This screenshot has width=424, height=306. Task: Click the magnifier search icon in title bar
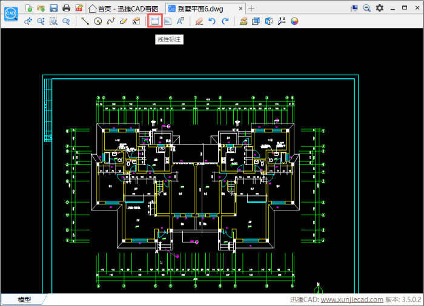click(366, 8)
